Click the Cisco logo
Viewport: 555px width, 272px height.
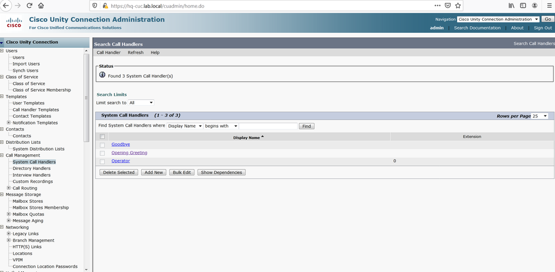coord(14,23)
